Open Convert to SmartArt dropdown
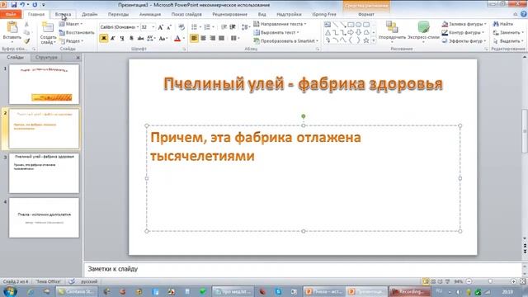The height and width of the screenshot is (297, 528). [x=286, y=40]
